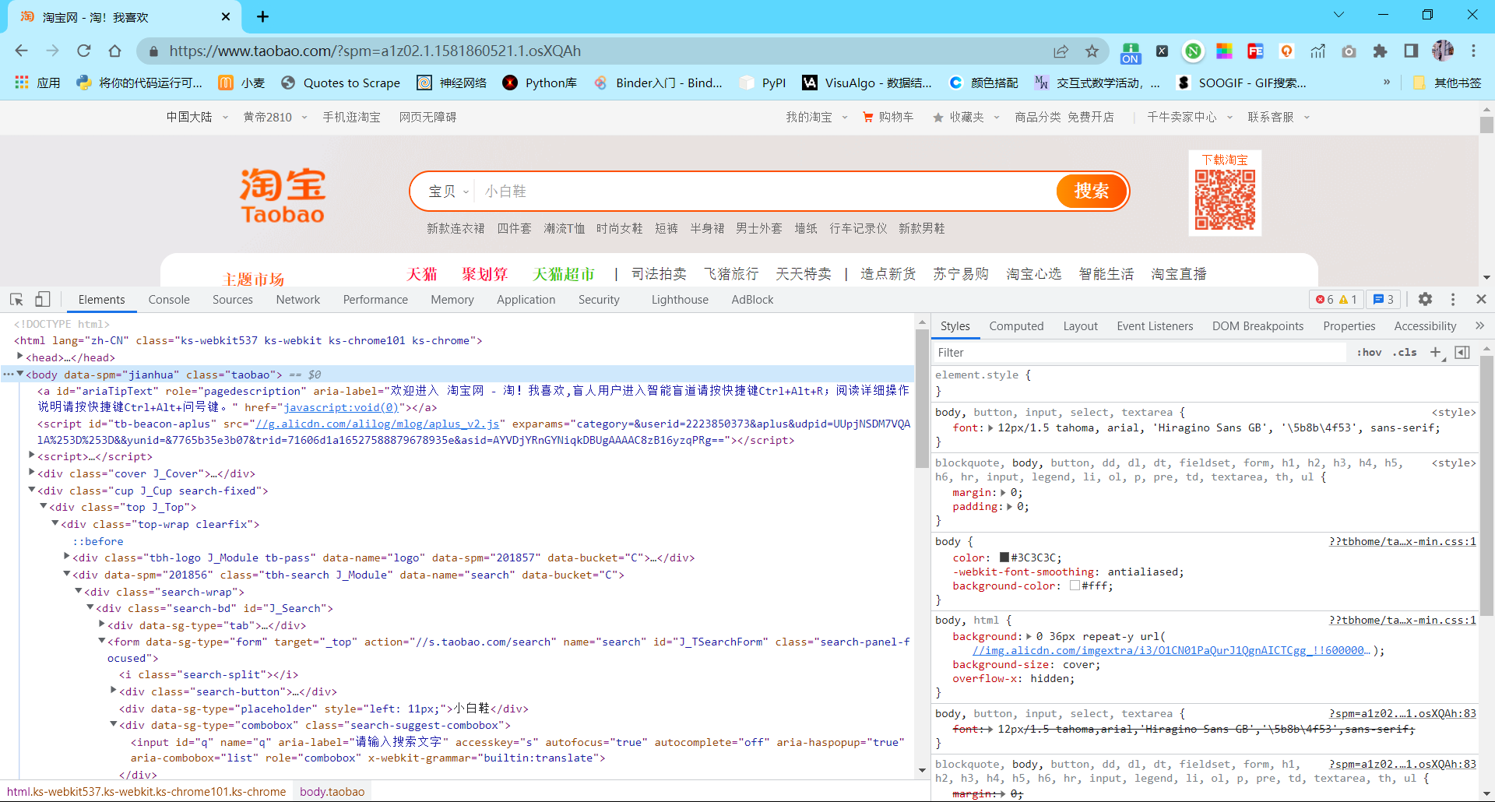
Task: Open the 宝贝 search type dropdown
Action: (x=448, y=192)
